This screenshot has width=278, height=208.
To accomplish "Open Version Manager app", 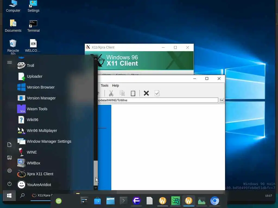I will coord(37,98).
